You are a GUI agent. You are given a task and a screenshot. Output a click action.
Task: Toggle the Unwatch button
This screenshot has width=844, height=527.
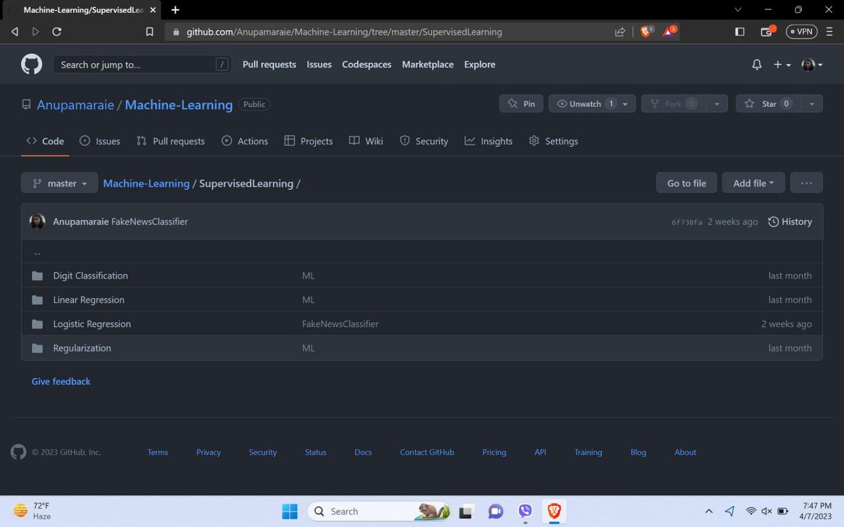pos(586,104)
